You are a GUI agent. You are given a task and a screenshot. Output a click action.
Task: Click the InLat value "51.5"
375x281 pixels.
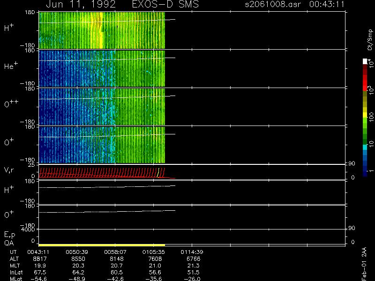point(194,272)
